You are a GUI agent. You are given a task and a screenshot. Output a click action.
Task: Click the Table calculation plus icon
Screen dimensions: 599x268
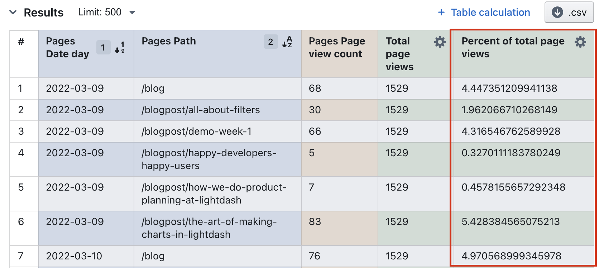click(x=441, y=13)
